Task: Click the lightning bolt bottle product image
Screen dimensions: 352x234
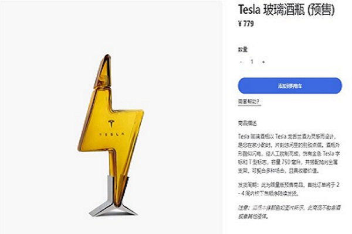Action: click(111, 135)
